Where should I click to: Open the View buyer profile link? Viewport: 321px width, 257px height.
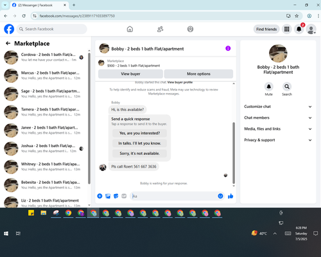point(180,82)
